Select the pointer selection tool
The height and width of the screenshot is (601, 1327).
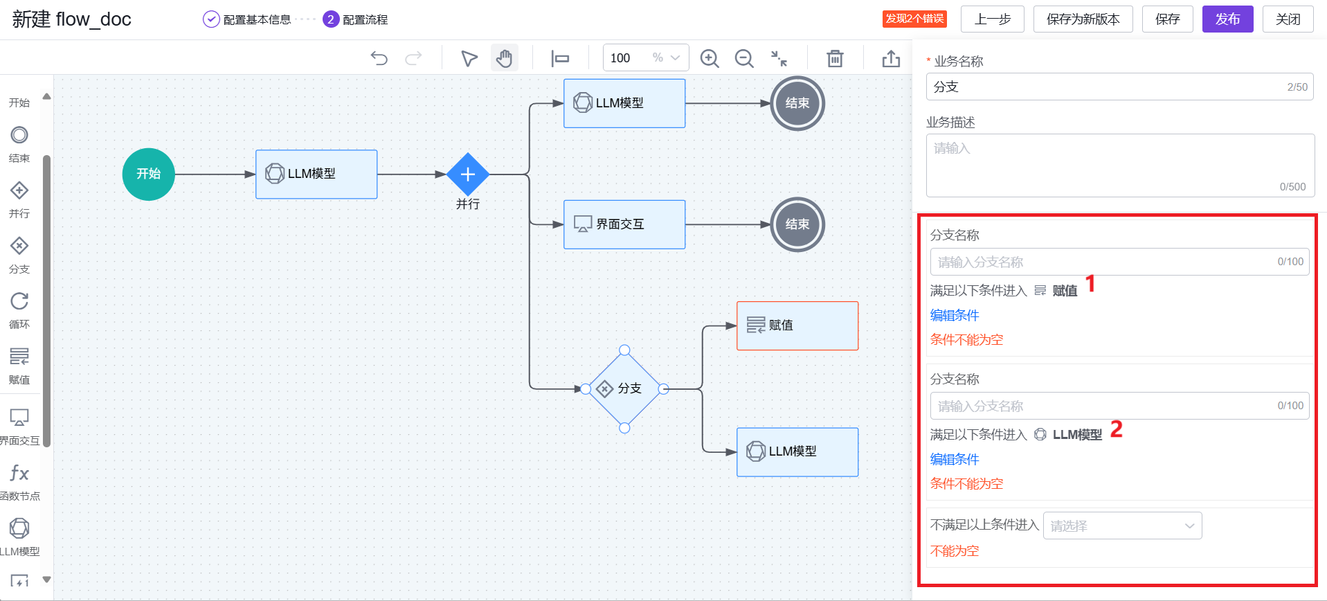coord(469,58)
